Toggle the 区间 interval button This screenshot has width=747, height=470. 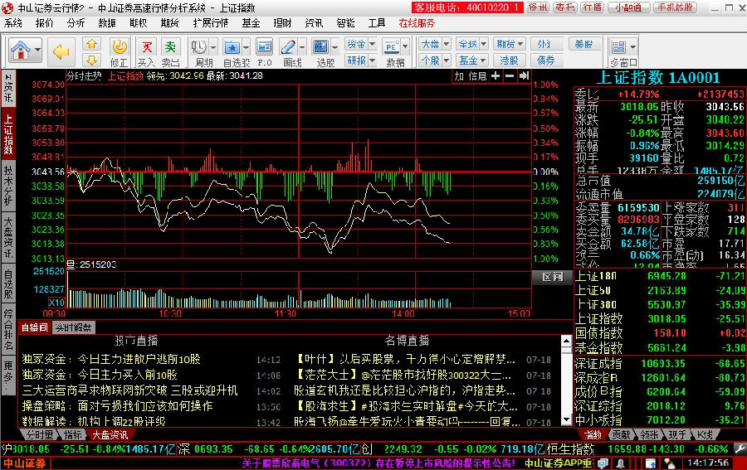tap(553, 277)
